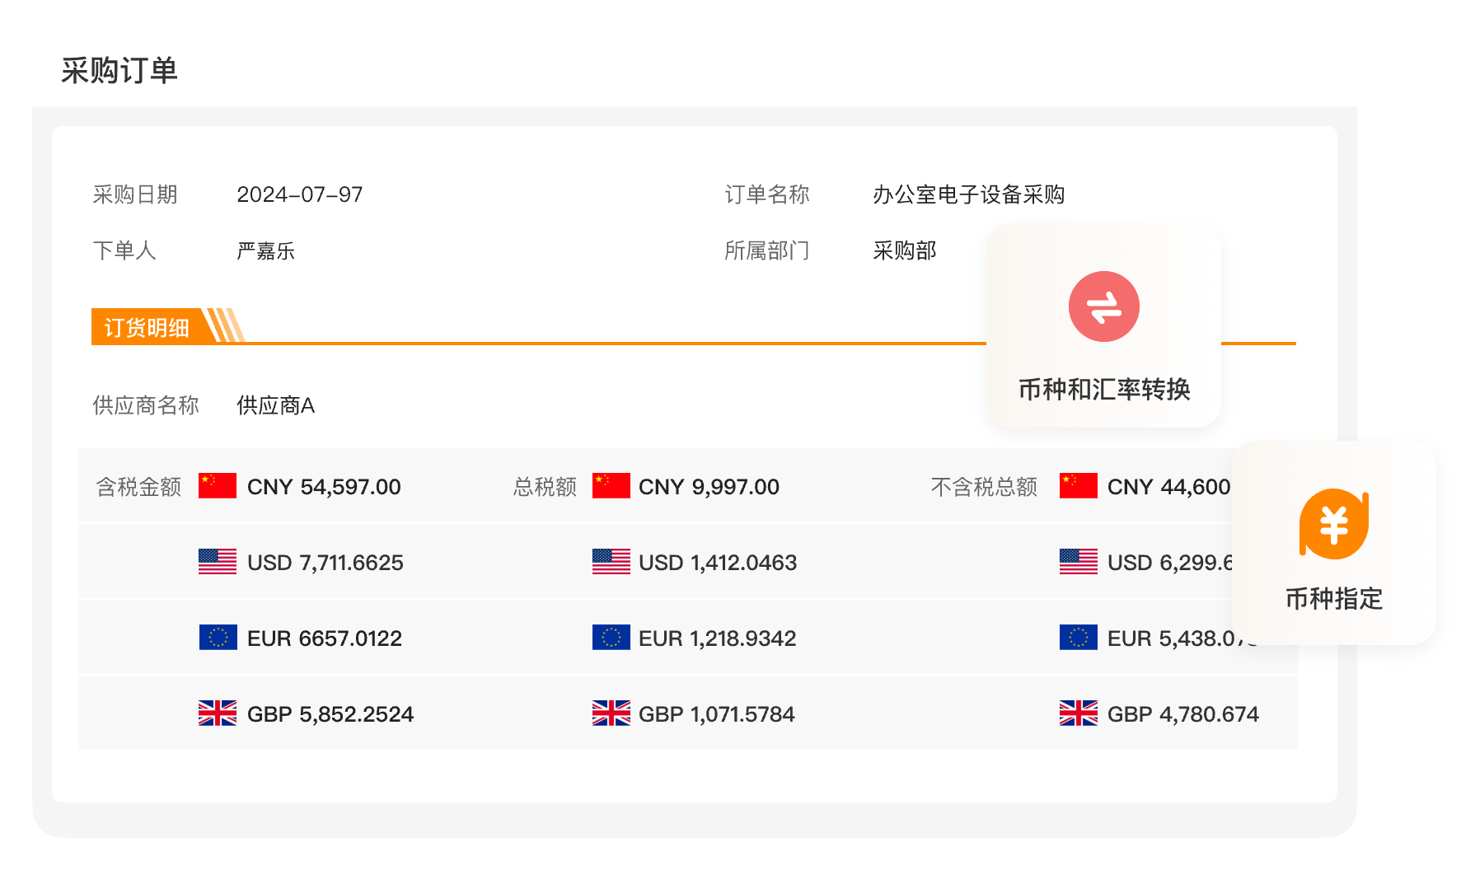Click the order name 办公室电子设备采购
This screenshot has height=870, width=1461.
click(x=968, y=194)
